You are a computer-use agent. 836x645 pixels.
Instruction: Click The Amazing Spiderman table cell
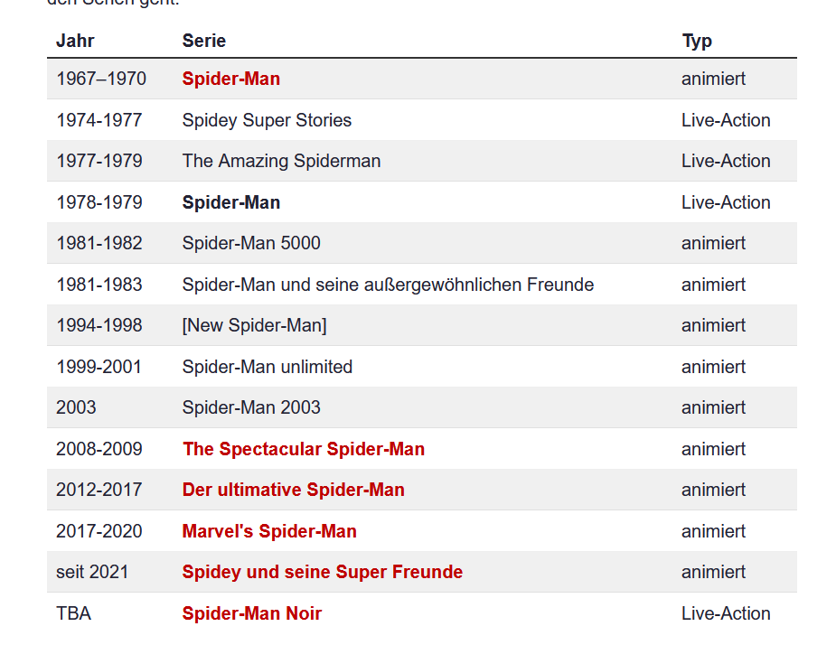click(x=281, y=161)
